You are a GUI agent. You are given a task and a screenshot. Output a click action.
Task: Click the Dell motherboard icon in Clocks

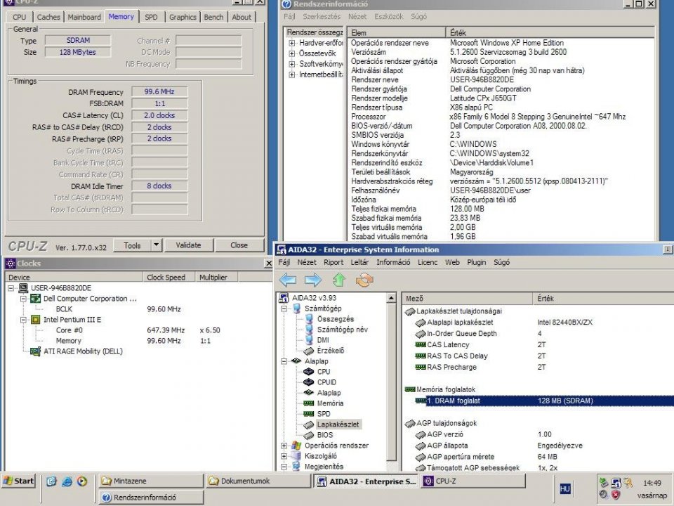point(36,299)
